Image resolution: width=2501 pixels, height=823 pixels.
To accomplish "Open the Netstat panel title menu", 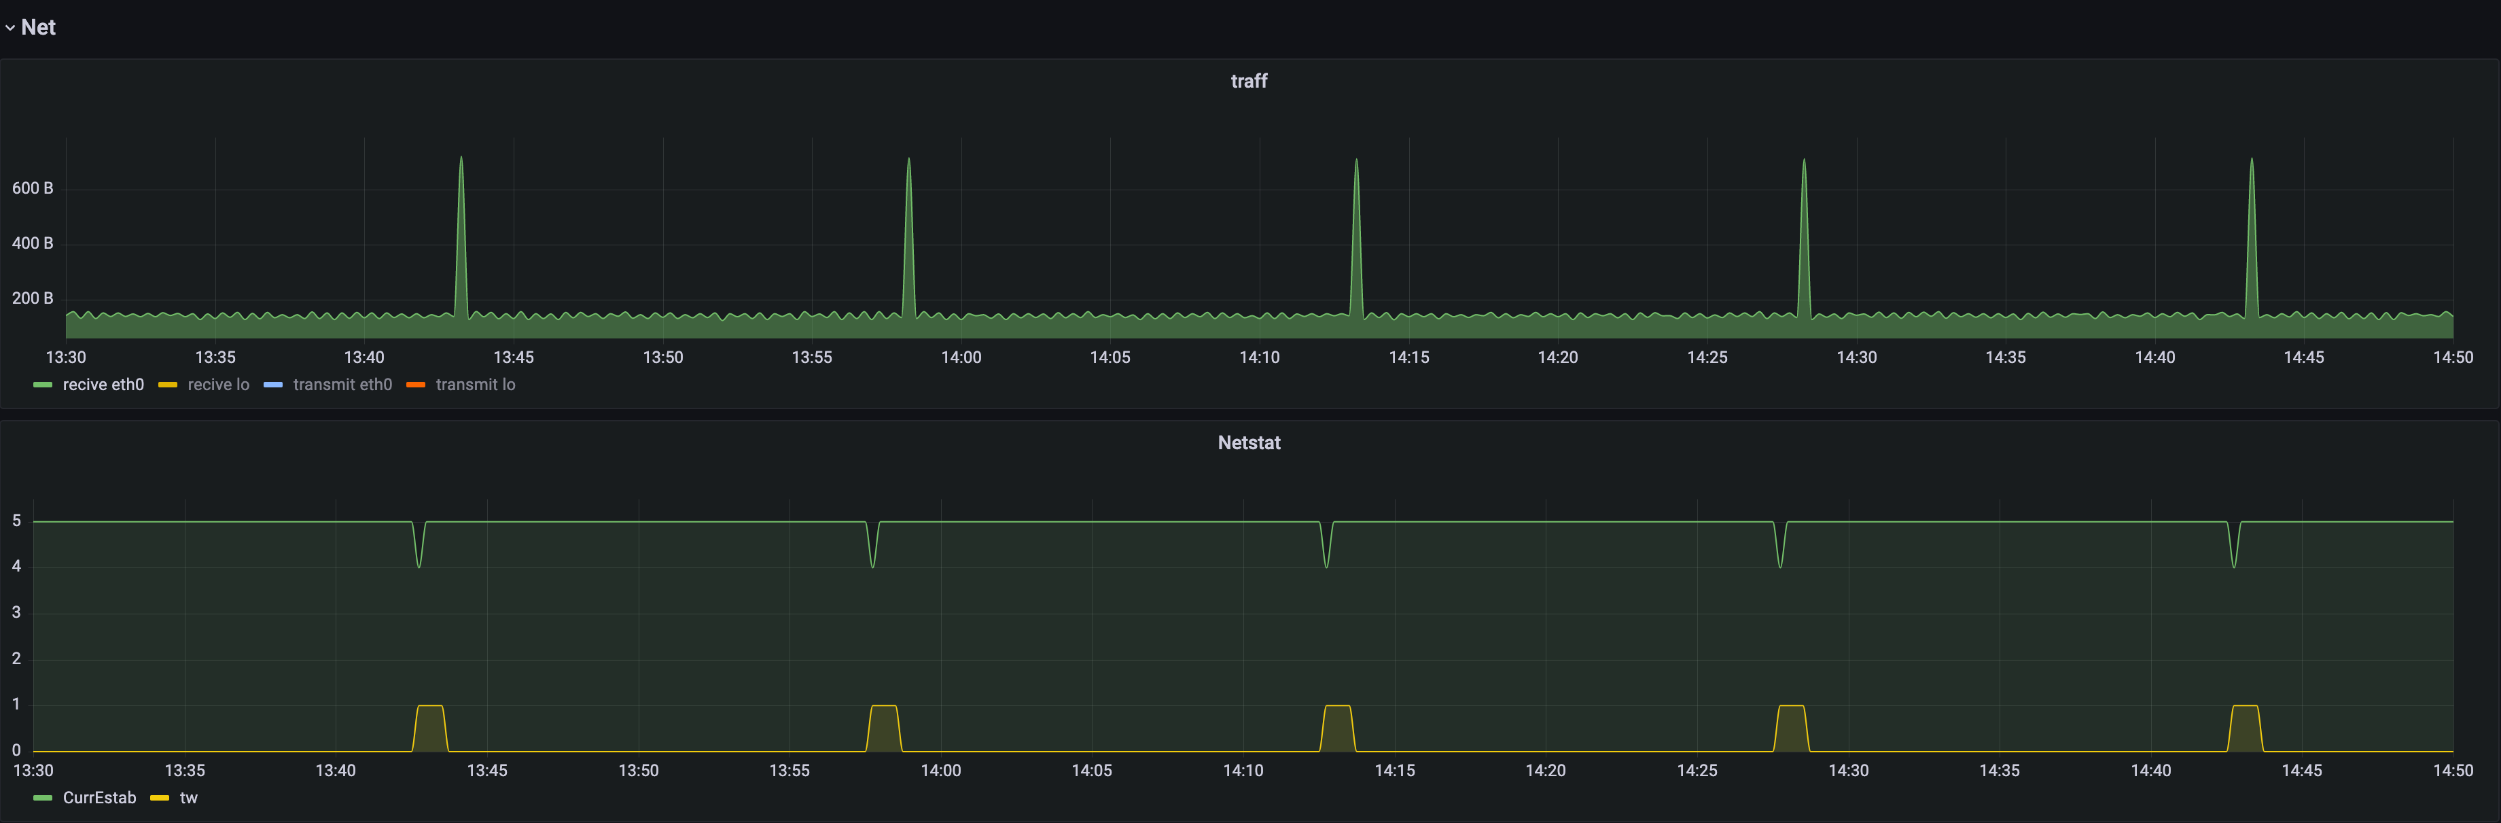I will [x=1249, y=442].
